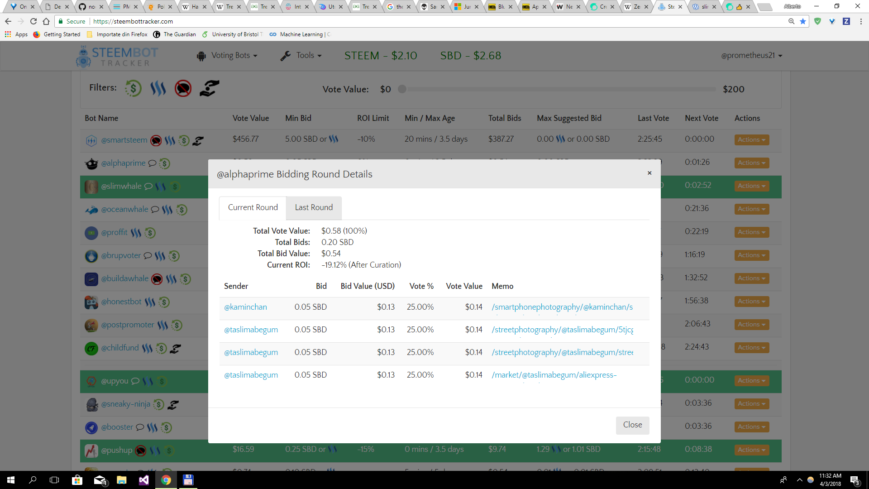Click the @sneaky-ninja hand-holding-leaf icon

173,405
